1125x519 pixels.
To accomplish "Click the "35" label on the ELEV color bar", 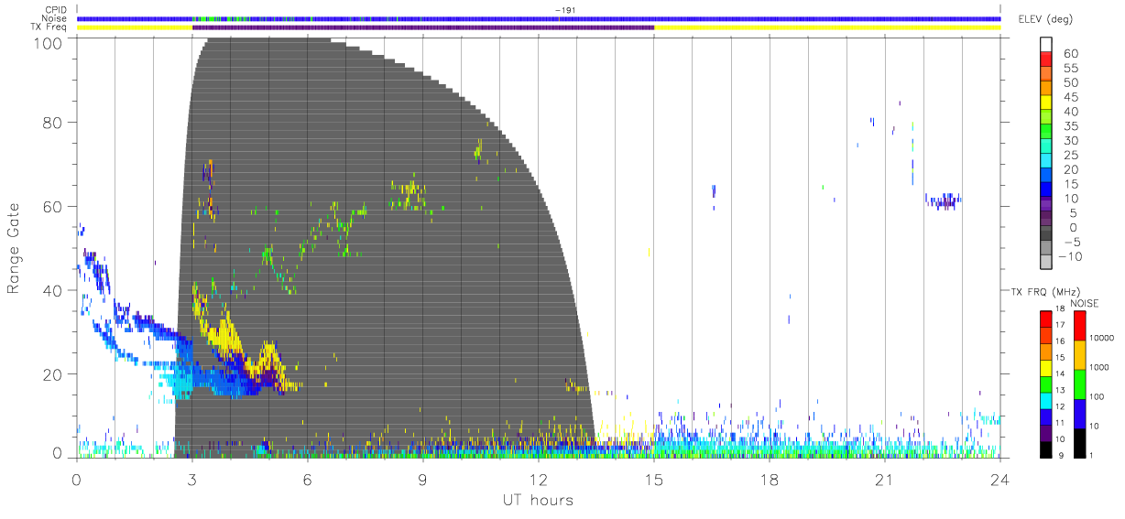I will pyautogui.click(x=1072, y=126).
